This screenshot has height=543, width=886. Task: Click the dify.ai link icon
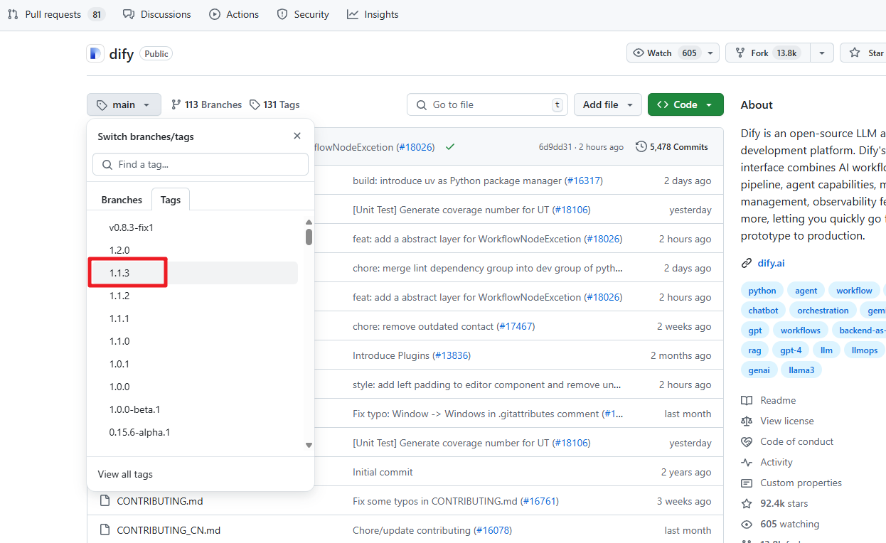pos(747,263)
